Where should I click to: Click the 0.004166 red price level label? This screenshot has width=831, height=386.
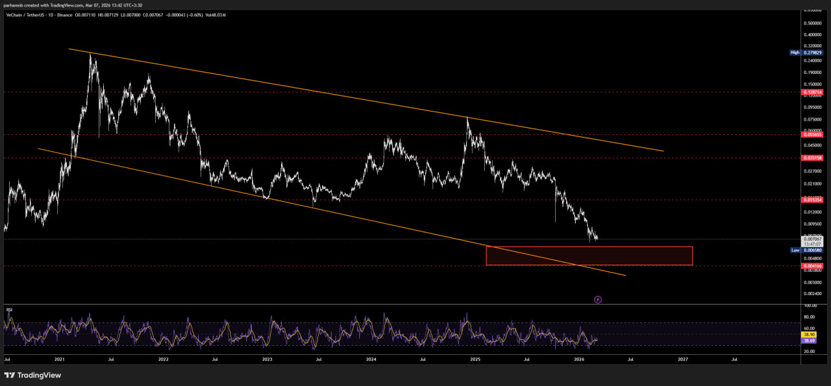tap(813, 266)
